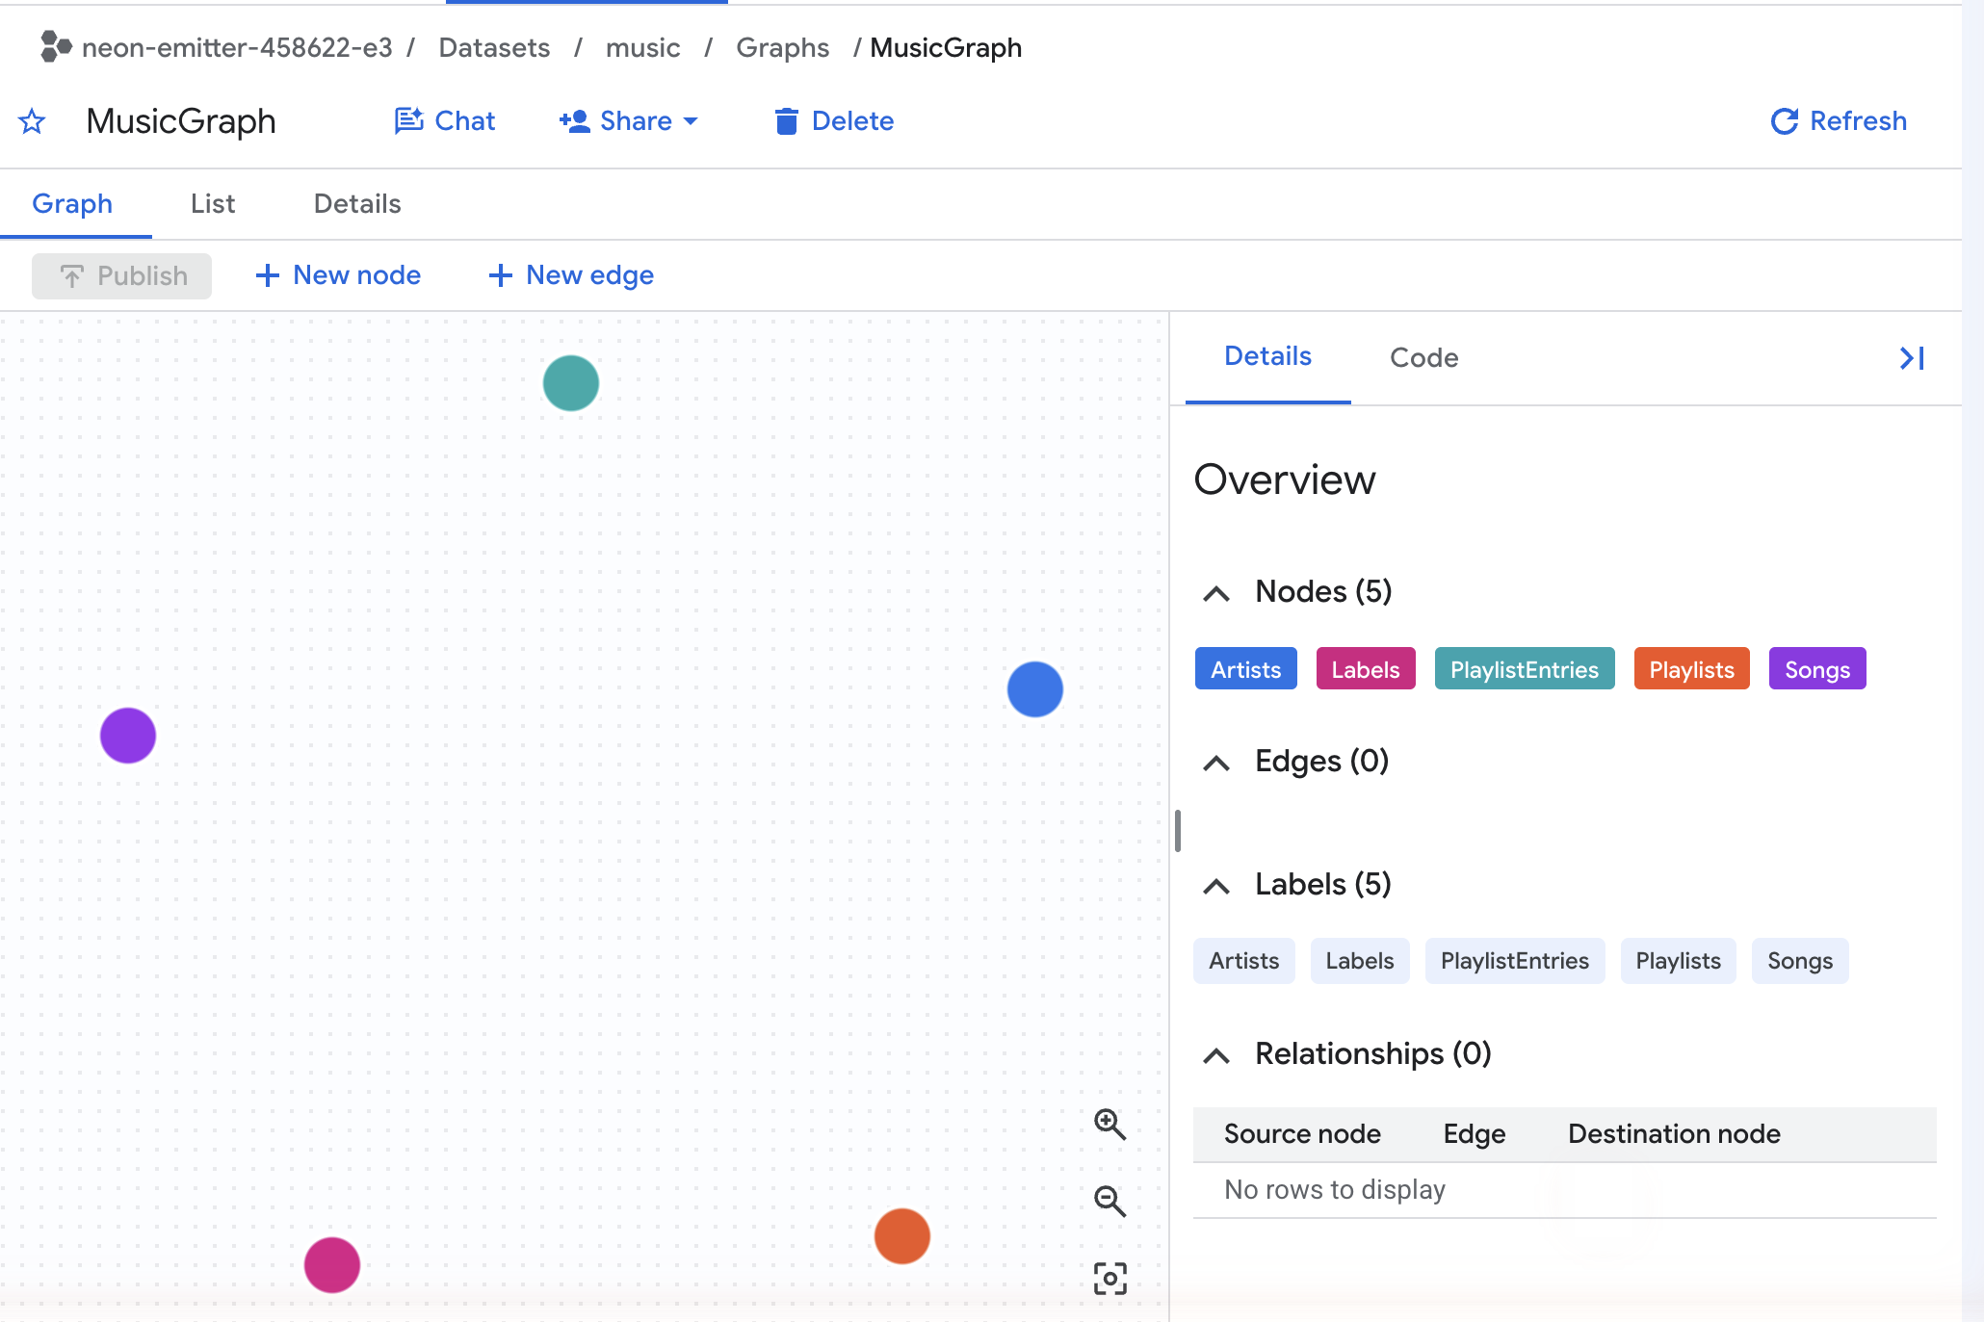
Task: Go to Datasets breadcrumb
Action: 494,47
